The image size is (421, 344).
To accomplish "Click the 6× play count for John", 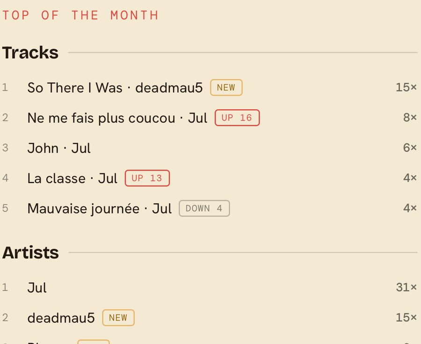I will (410, 148).
